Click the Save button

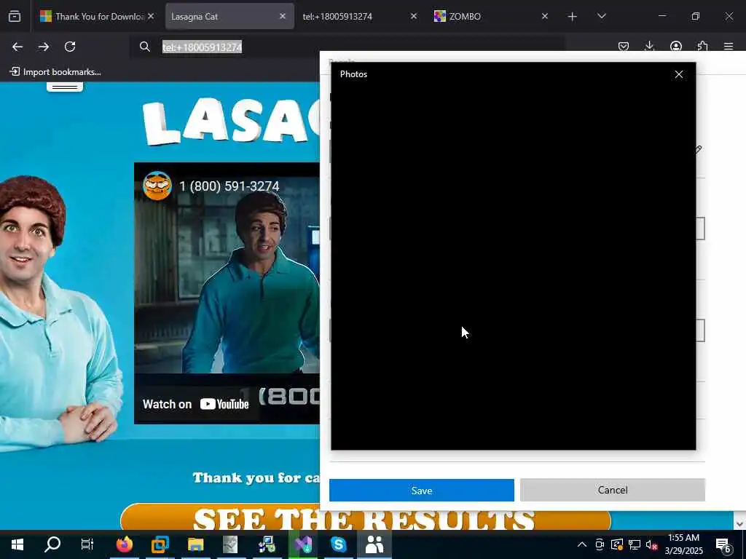(422, 490)
